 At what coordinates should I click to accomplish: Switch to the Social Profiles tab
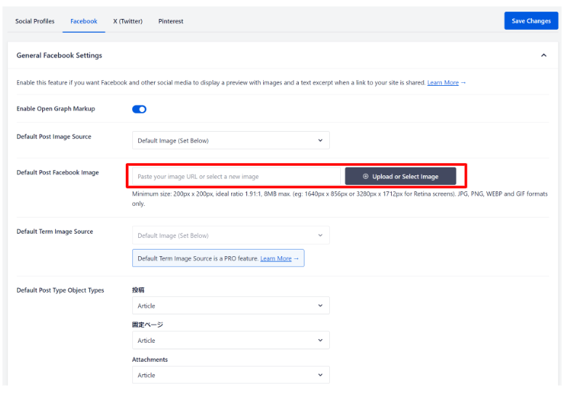(x=35, y=21)
